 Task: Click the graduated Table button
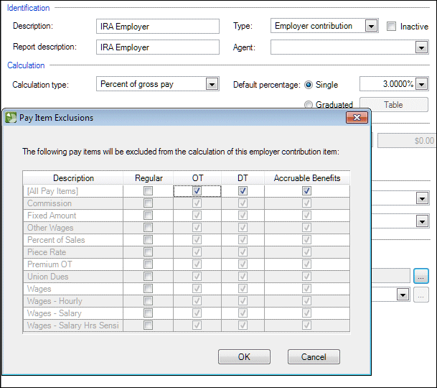[393, 105]
